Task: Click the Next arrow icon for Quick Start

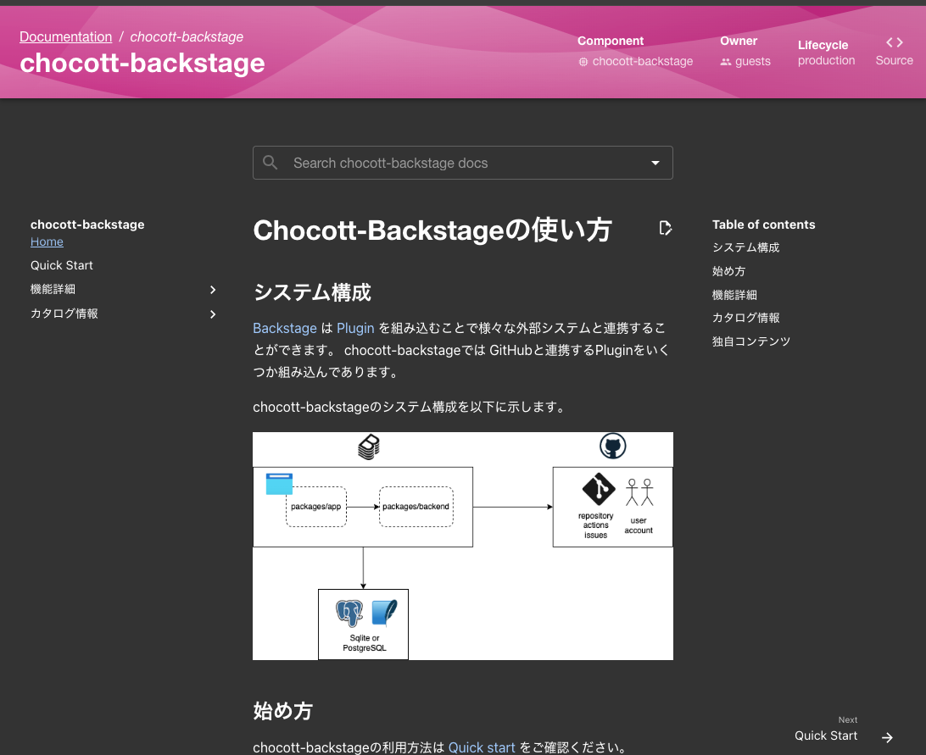Action: [x=887, y=737]
